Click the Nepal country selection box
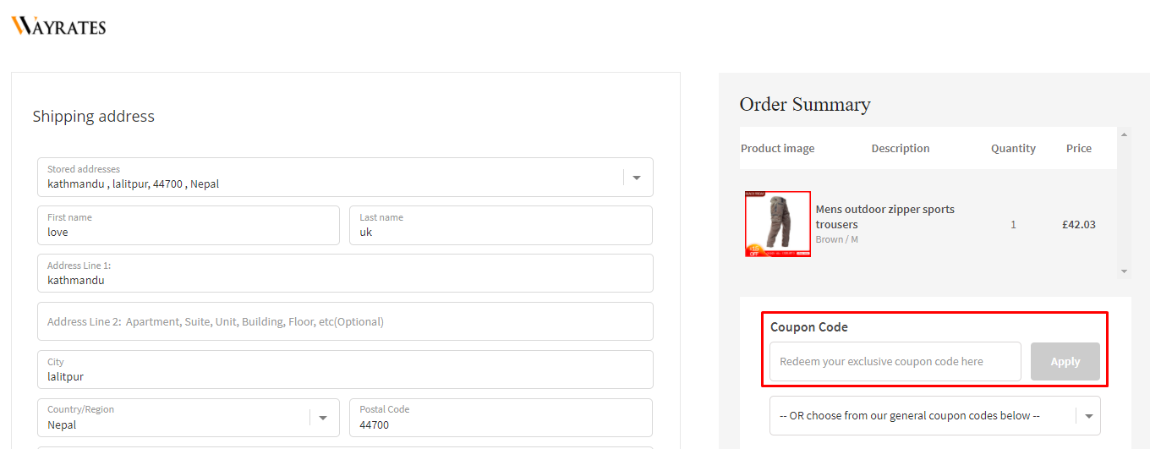Image resolution: width=1150 pixels, height=449 pixels. [173, 424]
